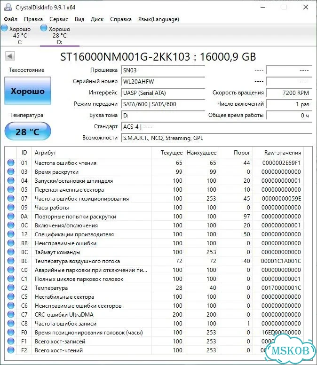Click the status dot for attribute 05

click(x=11, y=189)
